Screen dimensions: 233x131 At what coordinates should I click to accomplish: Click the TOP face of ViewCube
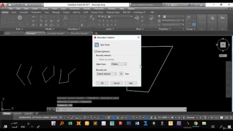pos(223,44)
